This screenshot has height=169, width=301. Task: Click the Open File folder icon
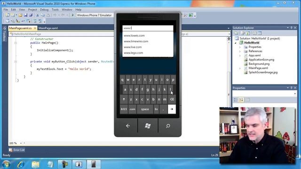(20, 15)
